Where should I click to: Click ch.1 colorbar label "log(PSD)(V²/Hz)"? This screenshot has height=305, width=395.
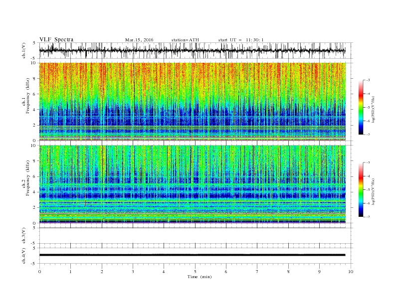(x=374, y=109)
